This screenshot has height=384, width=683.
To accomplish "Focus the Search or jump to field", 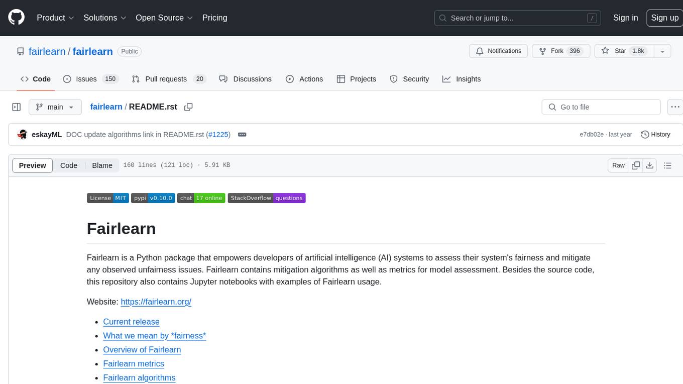I will click(518, 18).
